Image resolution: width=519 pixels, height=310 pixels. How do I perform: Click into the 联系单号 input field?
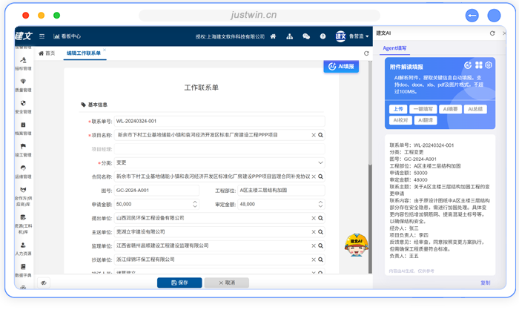(219, 122)
